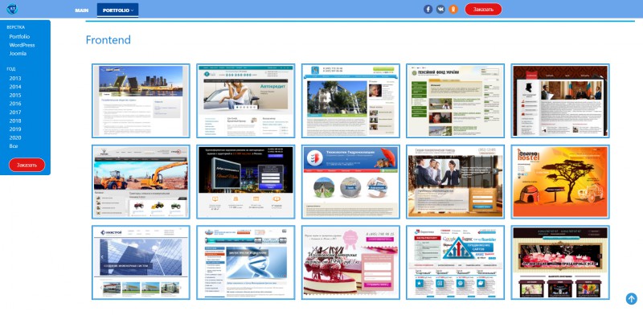Screen dimensions: 643x315
Task: Open the drawbridge city skyline thumbnail
Action: (x=141, y=101)
